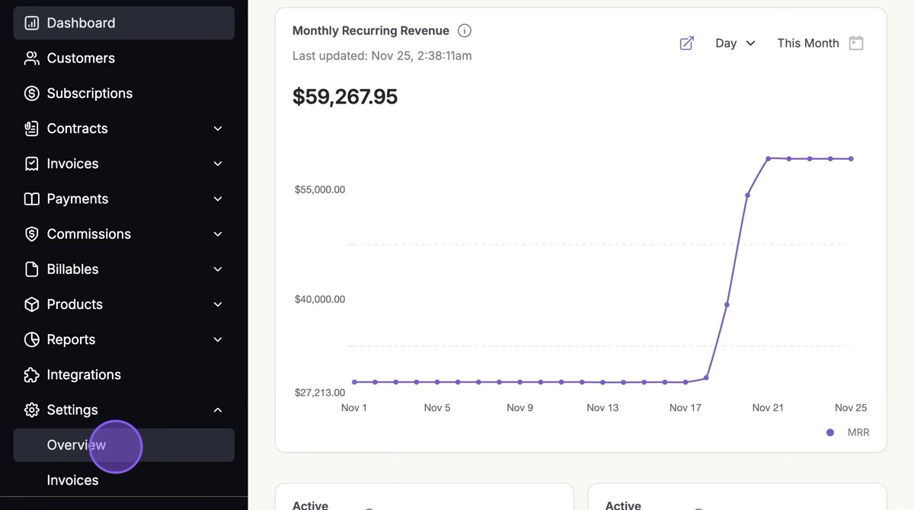Click the Reports pie-chart icon
The width and height of the screenshot is (914, 510).
click(x=31, y=339)
